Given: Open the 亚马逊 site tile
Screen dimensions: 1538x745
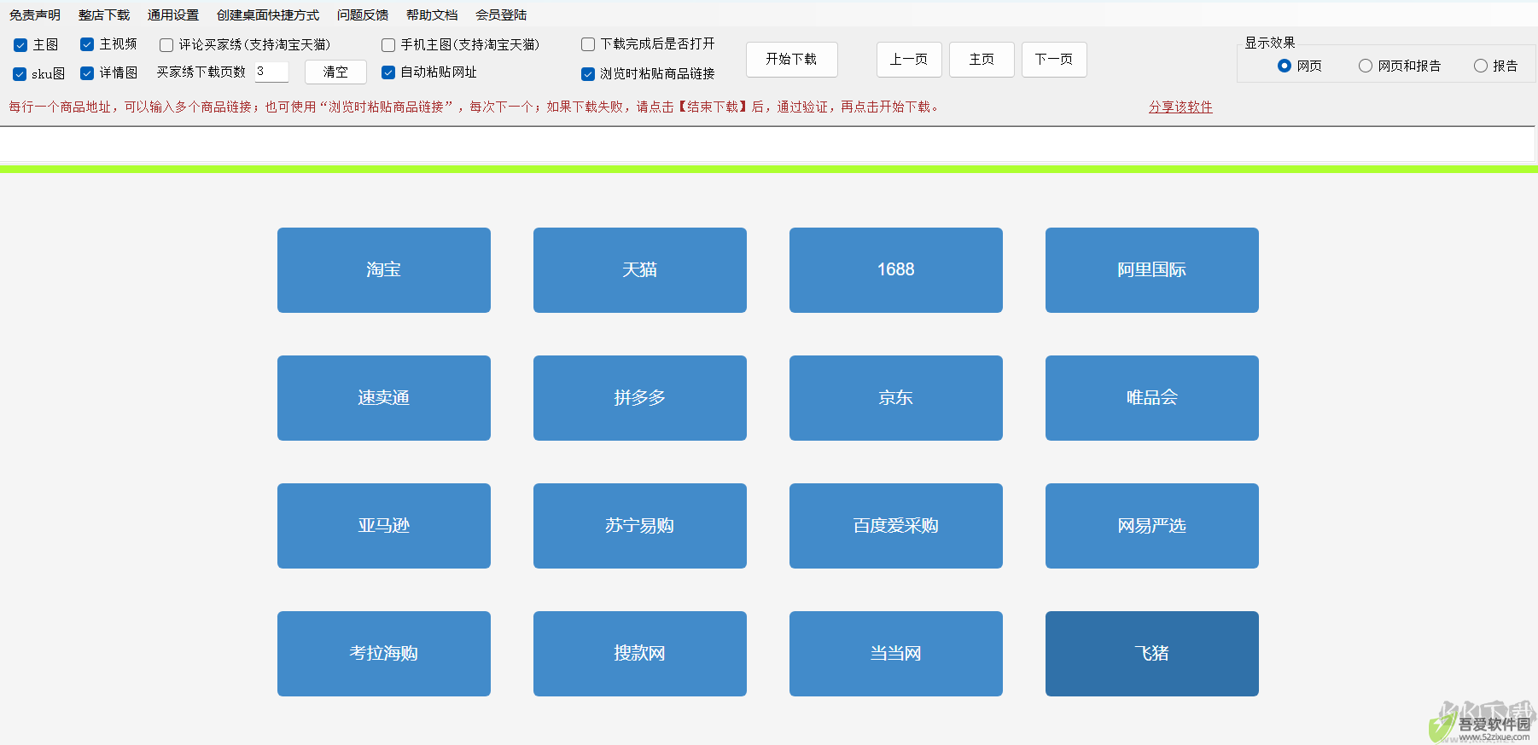Looking at the screenshot, I should click(384, 526).
